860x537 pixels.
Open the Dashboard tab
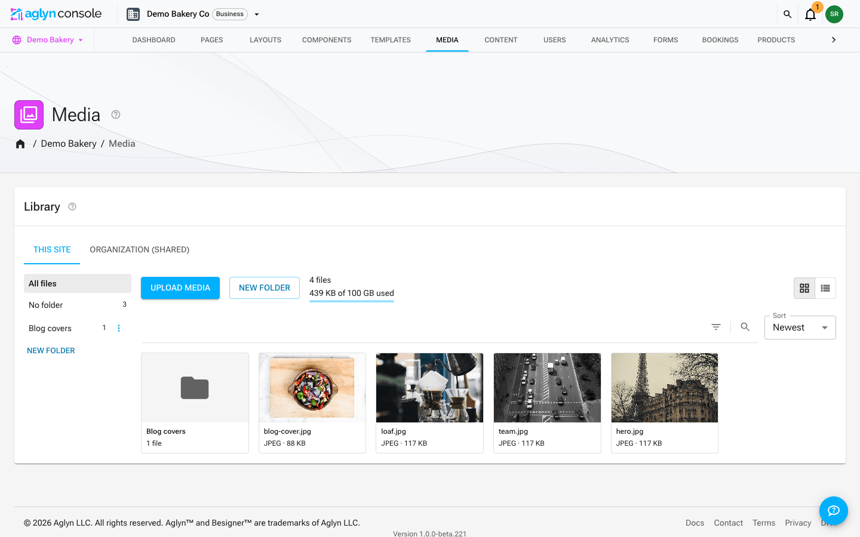(x=153, y=40)
